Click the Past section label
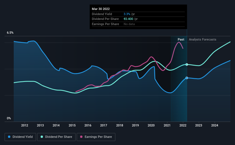Image resolution: width=235 pixels, height=145 pixels. (x=181, y=39)
